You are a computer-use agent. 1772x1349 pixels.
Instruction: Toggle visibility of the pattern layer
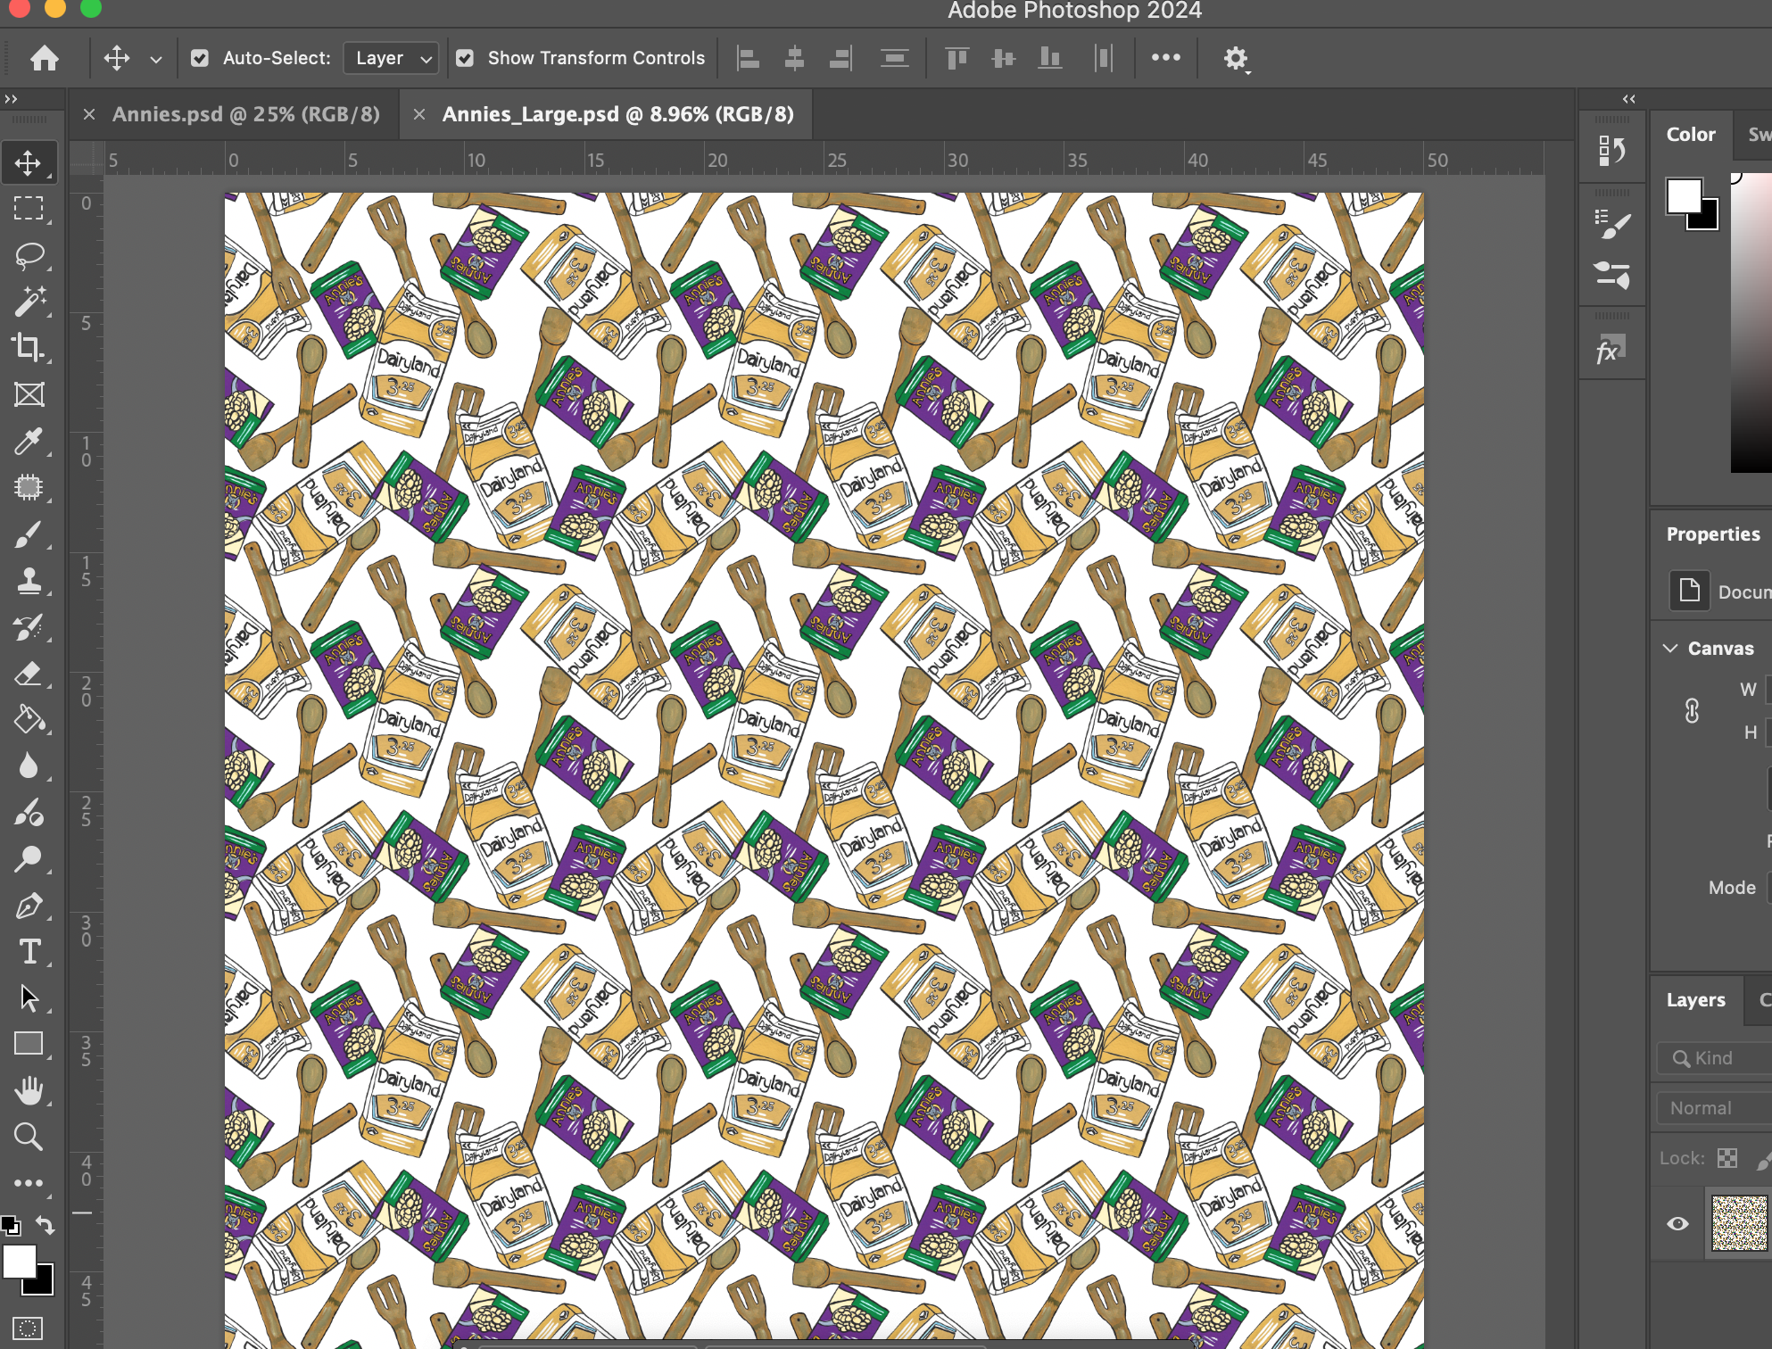click(1677, 1223)
